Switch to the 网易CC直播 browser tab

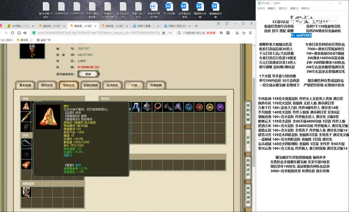(145, 26)
